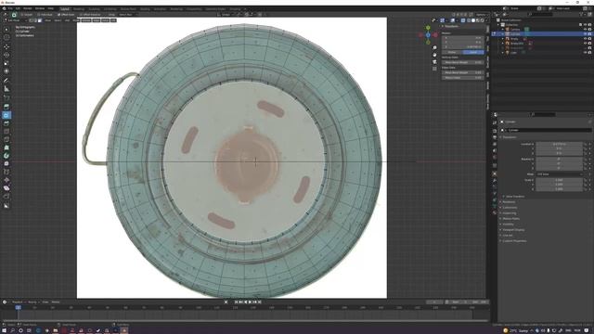Select the Spin tool
Screen dimensions: 594x334
tap(6, 156)
